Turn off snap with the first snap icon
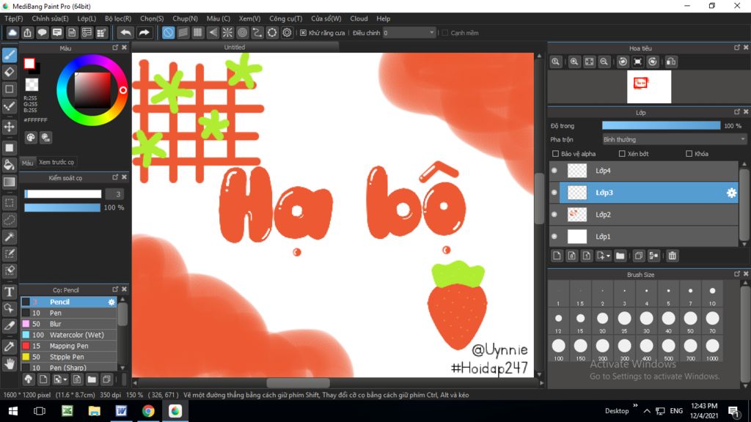Image resolution: width=751 pixels, height=422 pixels. [x=168, y=32]
